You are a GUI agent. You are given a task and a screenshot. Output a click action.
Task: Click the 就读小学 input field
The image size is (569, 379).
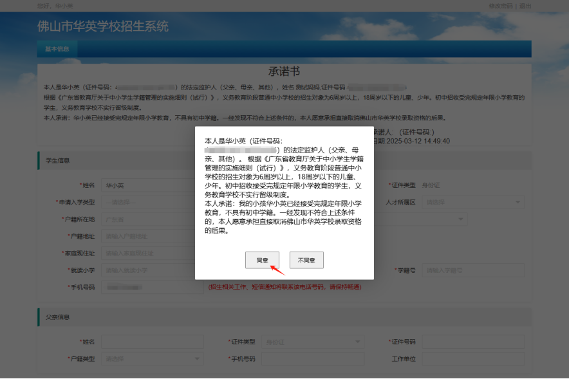tap(149, 270)
